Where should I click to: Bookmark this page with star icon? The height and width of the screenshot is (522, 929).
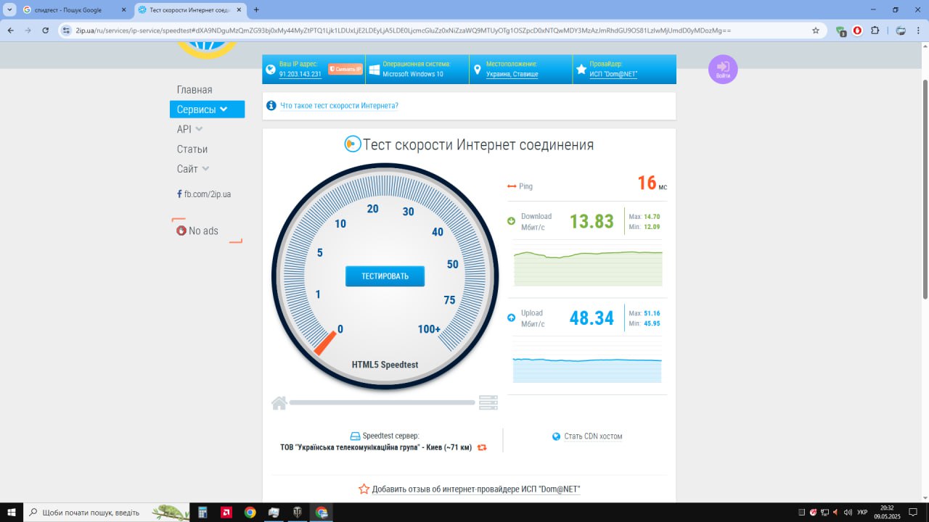tap(816, 30)
